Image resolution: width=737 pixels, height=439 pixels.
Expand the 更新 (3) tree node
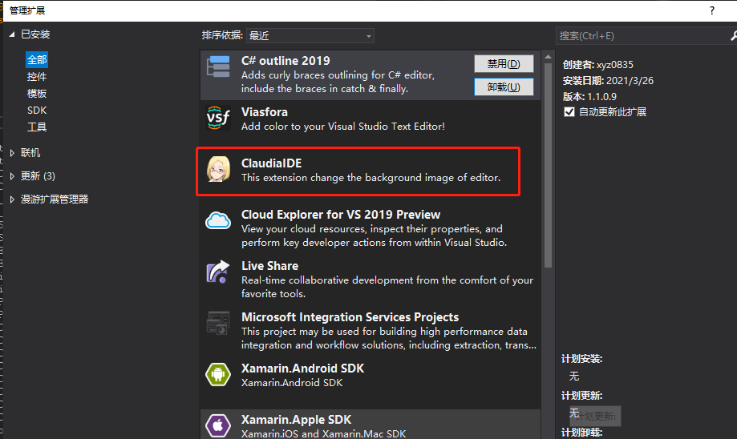pyautogui.click(x=12, y=176)
